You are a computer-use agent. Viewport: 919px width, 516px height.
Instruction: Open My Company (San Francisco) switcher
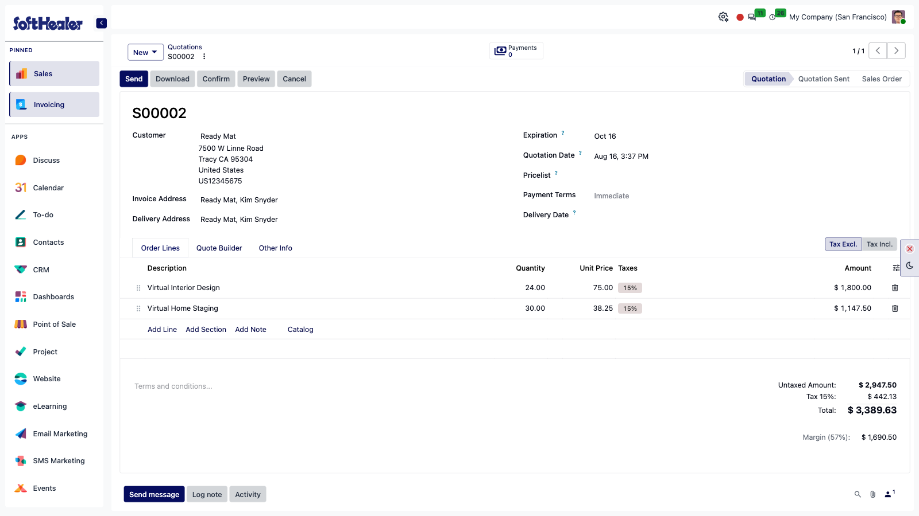[x=837, y=17]
